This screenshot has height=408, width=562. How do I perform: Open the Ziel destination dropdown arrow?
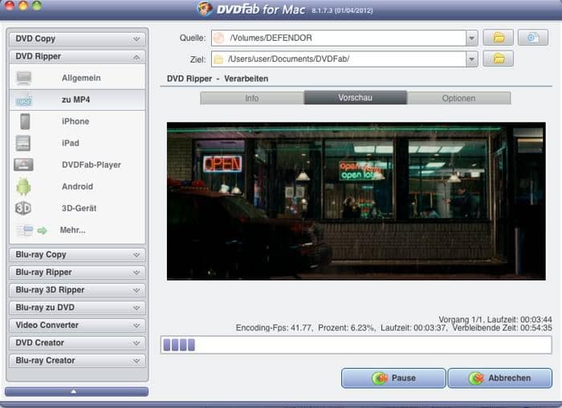(472, 59)
